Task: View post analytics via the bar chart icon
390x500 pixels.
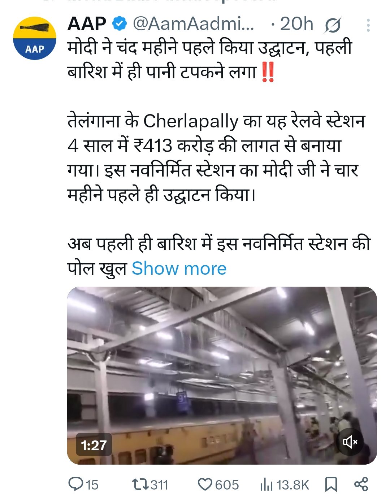Action: [x=266, y=484]
